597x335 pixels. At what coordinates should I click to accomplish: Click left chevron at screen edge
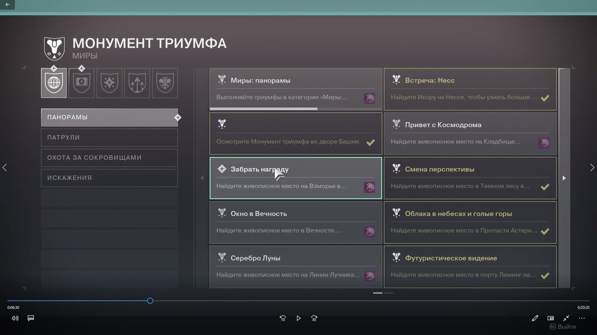coord(5,167)
